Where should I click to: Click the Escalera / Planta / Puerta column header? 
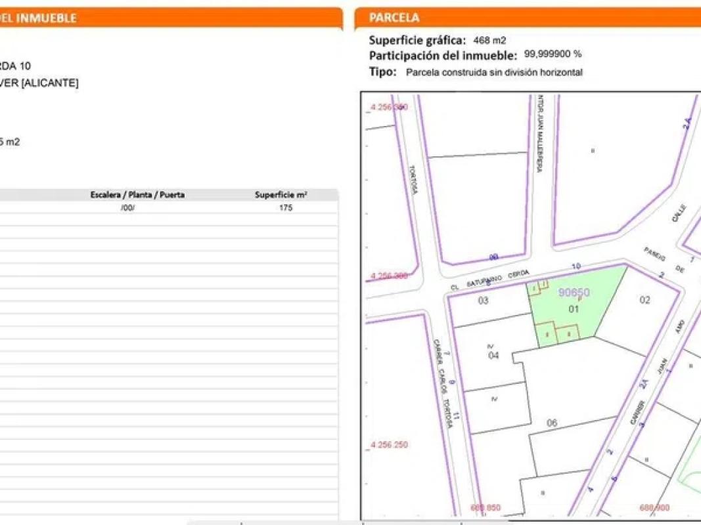click(137, 195)
